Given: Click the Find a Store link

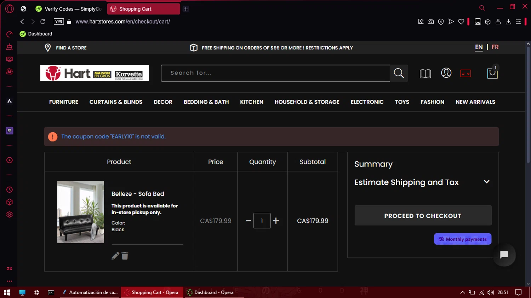Looking at the screenshot, I should coord(71,48).
